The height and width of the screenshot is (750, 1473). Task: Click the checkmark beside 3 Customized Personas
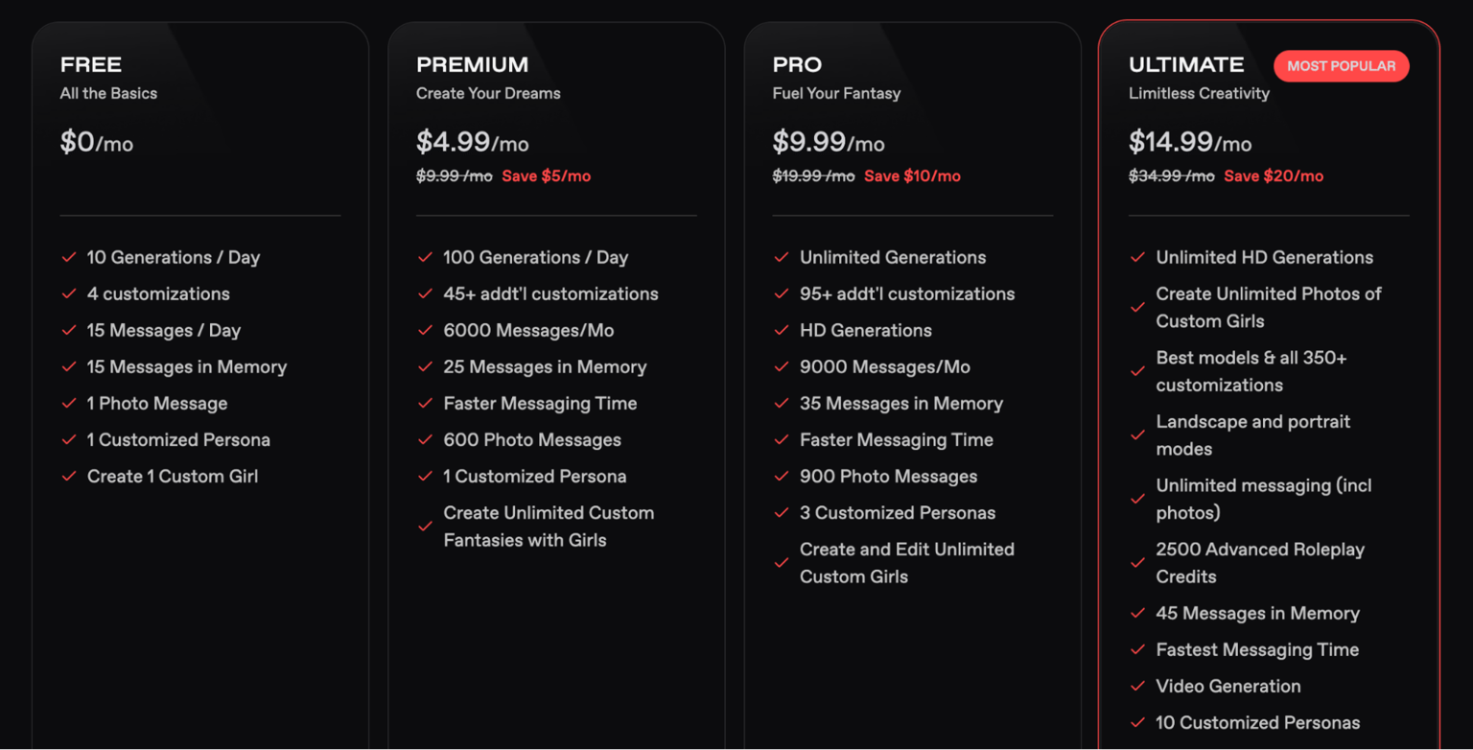pyautogui.click(x=782, y=513)
